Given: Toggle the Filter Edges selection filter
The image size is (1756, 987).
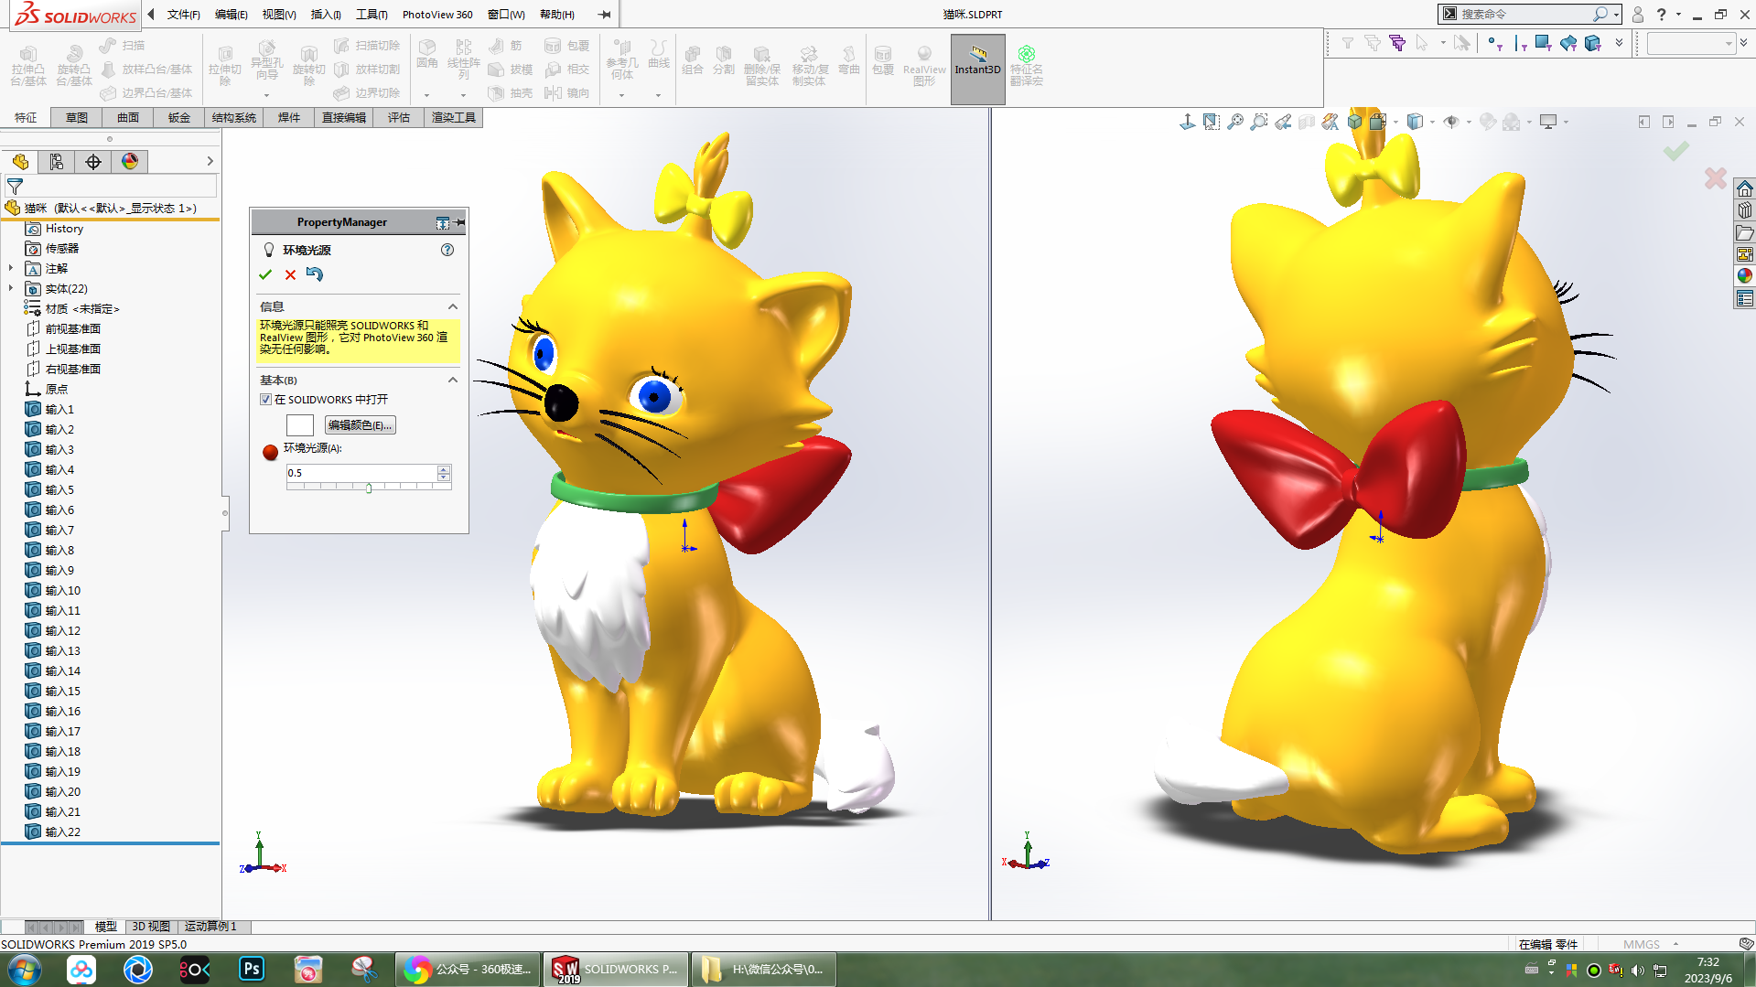Looking at the screenshot, I should (1519, 43).
